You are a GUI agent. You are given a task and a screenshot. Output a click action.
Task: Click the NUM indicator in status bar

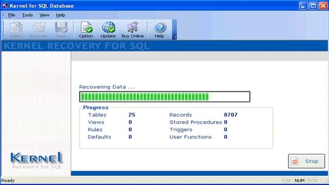point(300,180)
